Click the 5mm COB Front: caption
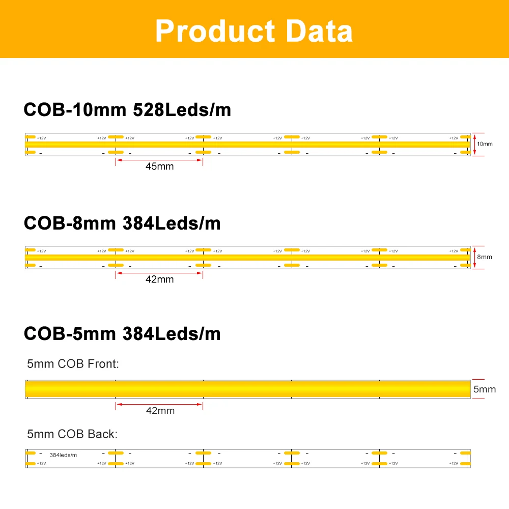The width and height of the screenshot is (509, 509). click(x=73, y=364)
